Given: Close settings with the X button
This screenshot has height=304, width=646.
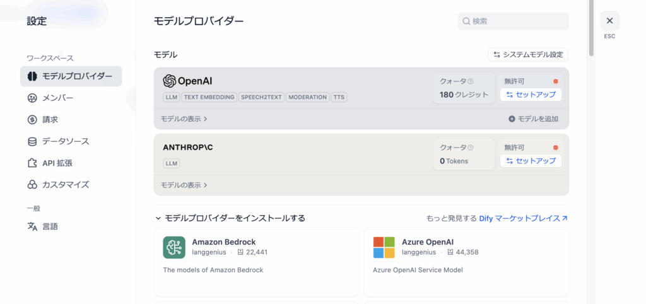Looking at the screenshot, I should (x=609, y=21).
